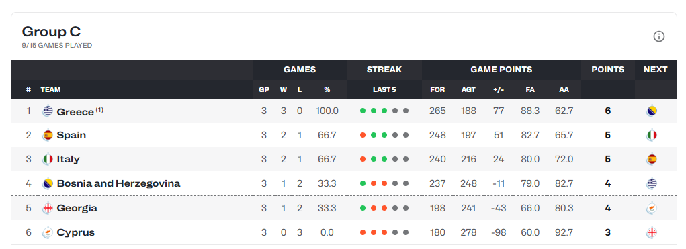686x249 pixels.
Task: Click the LAST 5 streak header
Action: point(384,89)
